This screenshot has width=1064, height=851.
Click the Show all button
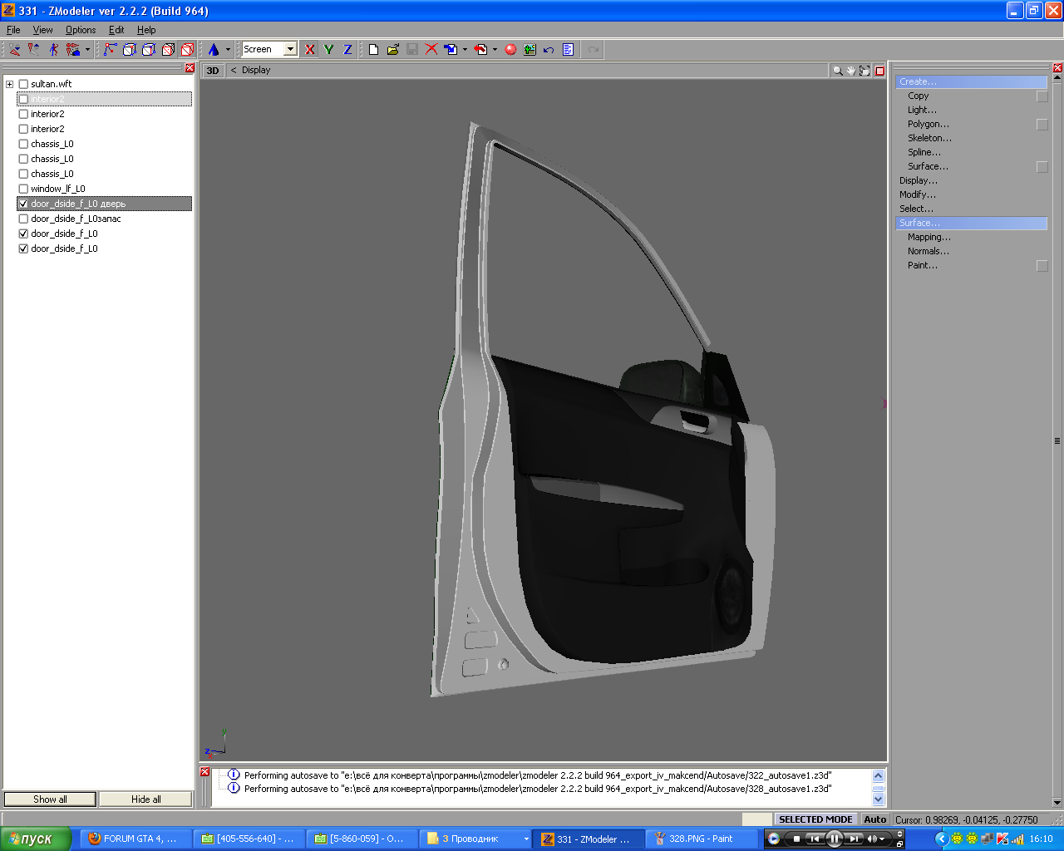pyautogui.click(x=51, y=799)
